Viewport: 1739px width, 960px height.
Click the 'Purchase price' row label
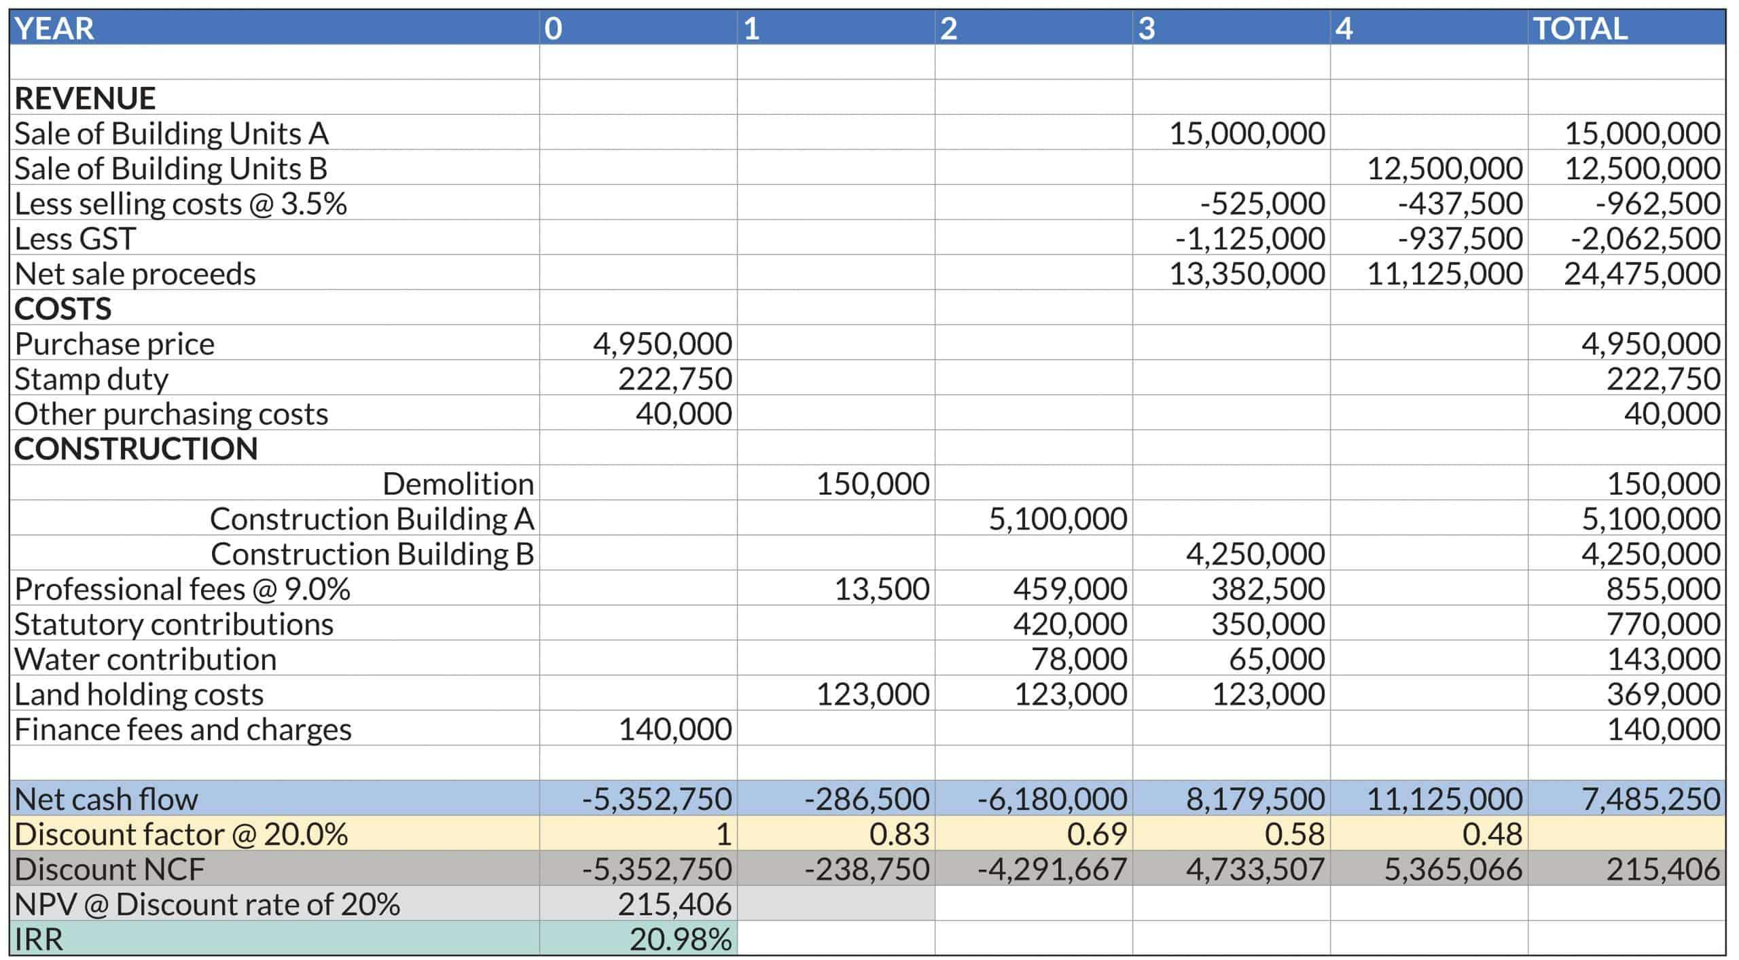coord(114,344)
